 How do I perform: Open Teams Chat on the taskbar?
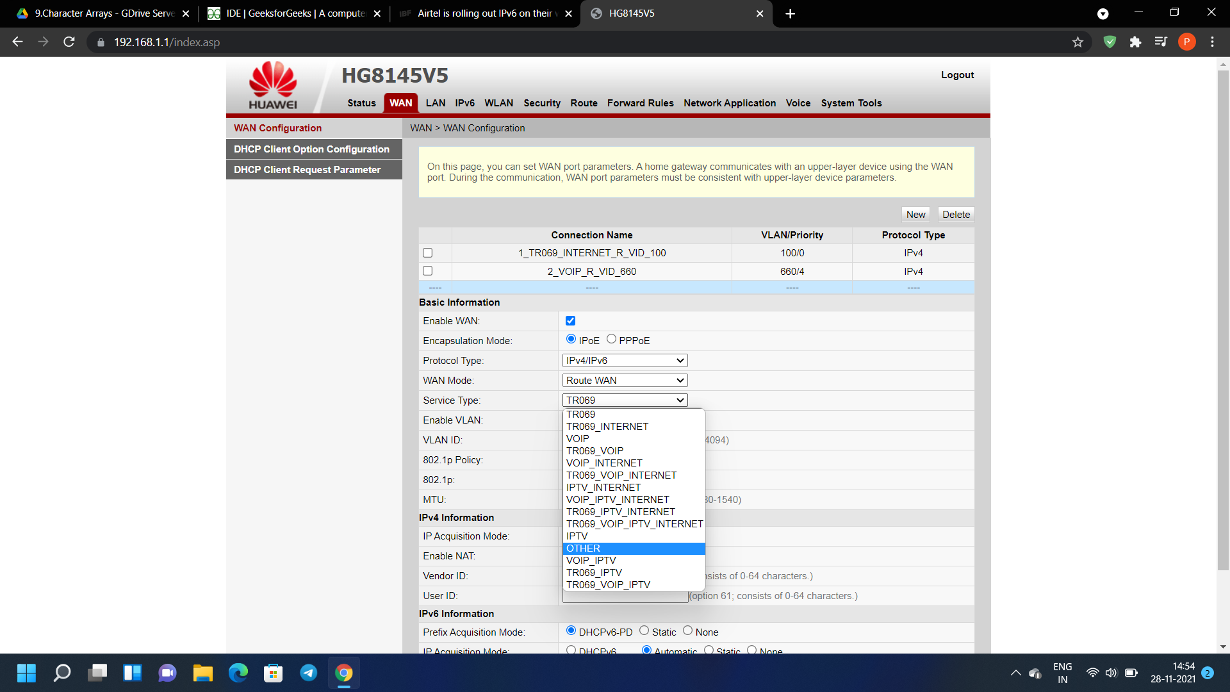coord(168,673)
